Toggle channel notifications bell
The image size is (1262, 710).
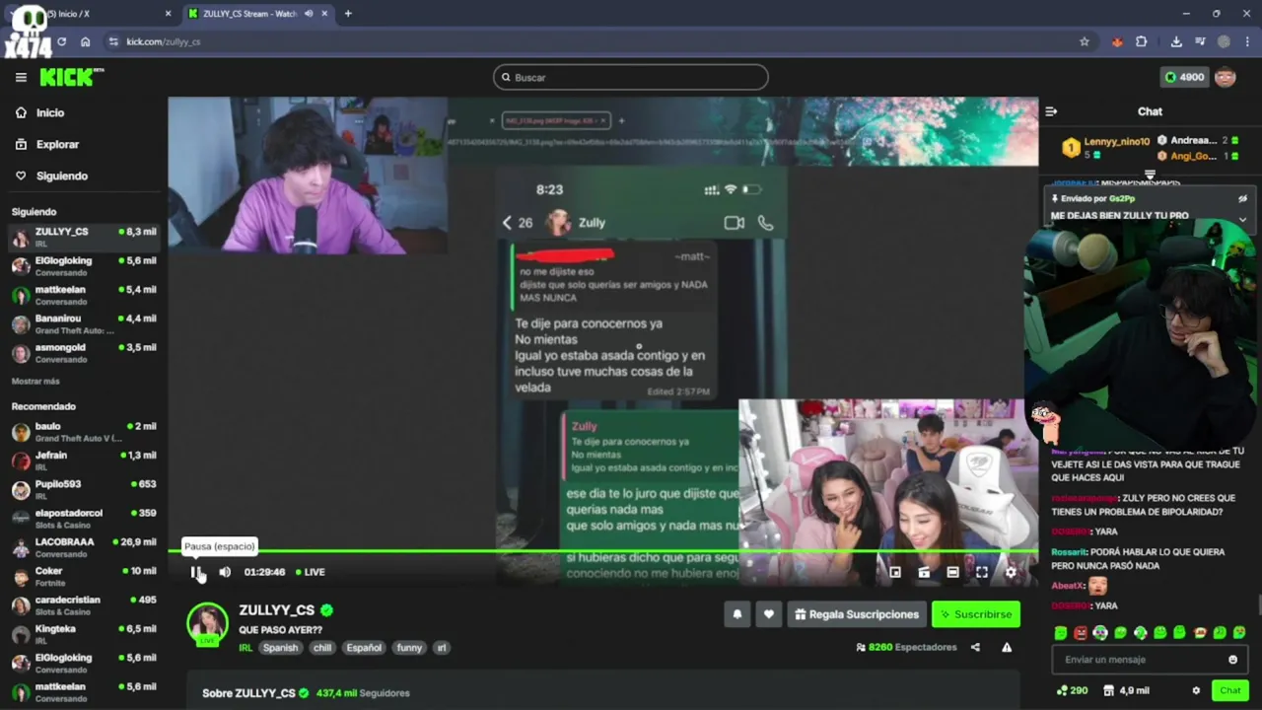pos(736,614)
